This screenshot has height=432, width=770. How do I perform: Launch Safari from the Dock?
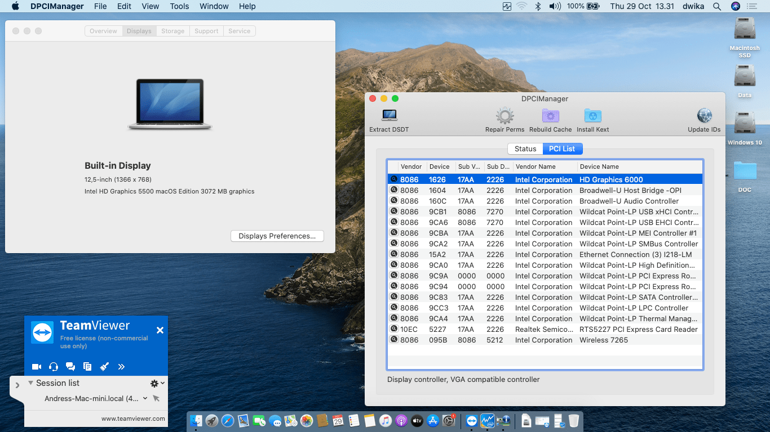(228, 421)
